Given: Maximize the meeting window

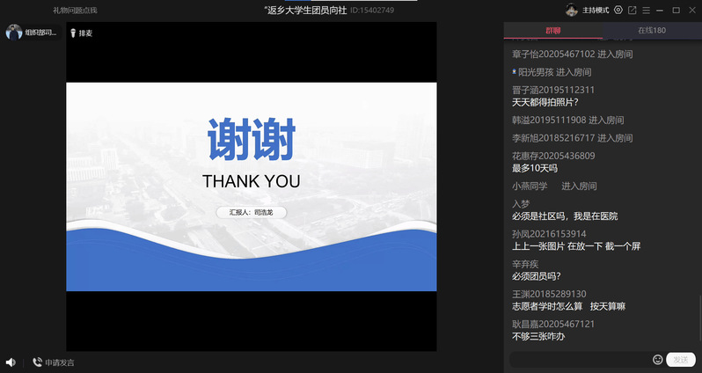Looking at the screenshot, I should tap(676, 10).
